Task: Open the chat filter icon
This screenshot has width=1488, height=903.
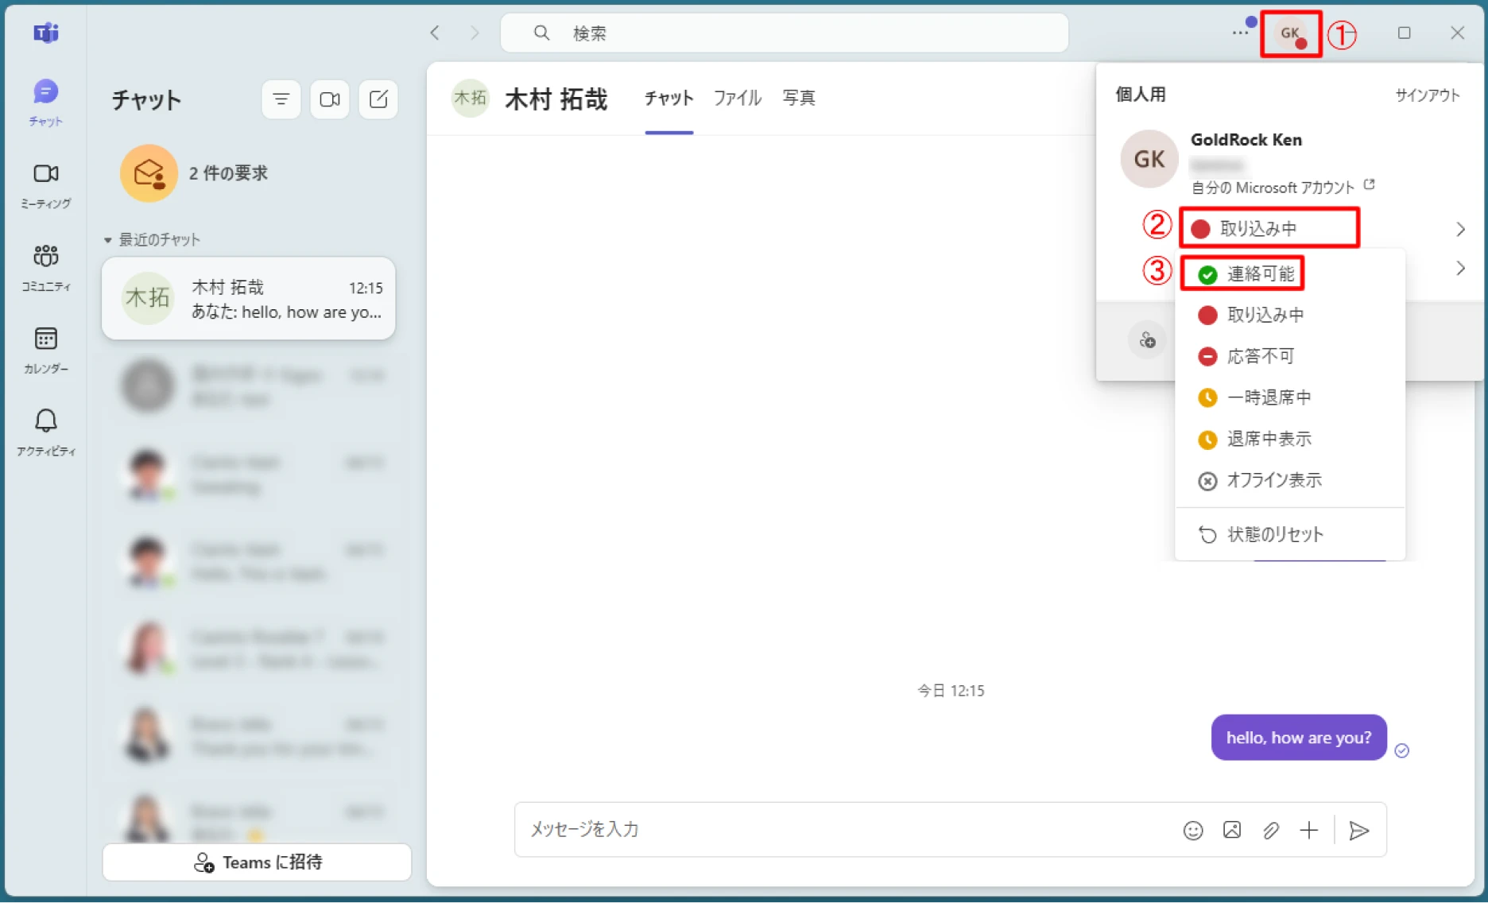Action: click(x=281, y=99)
